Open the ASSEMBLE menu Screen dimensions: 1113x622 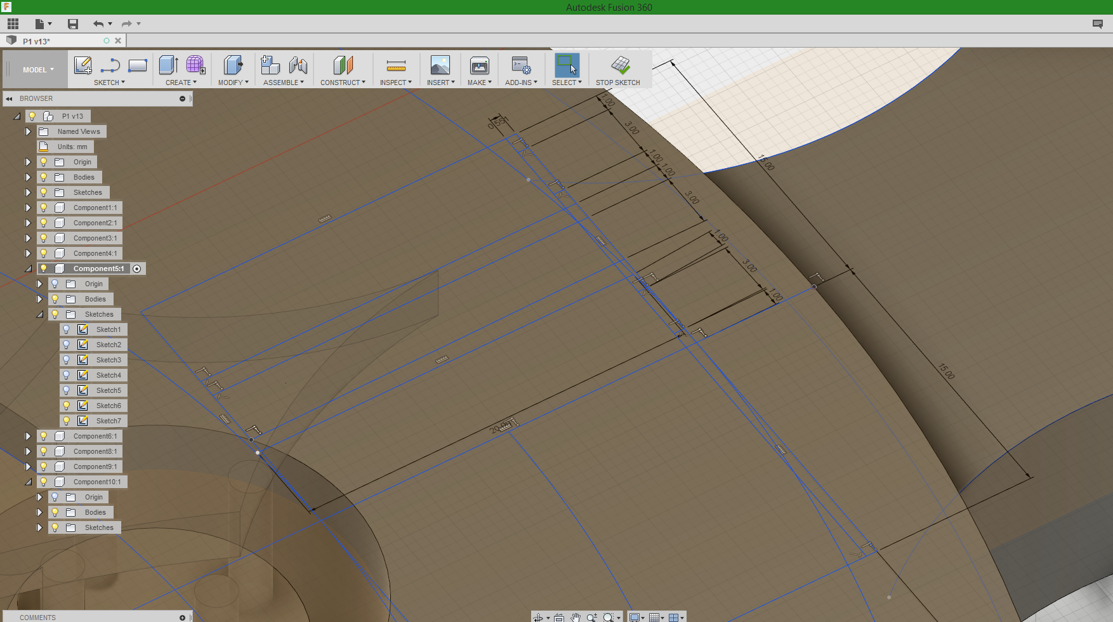pyautogui.click(x=284, y=83)
